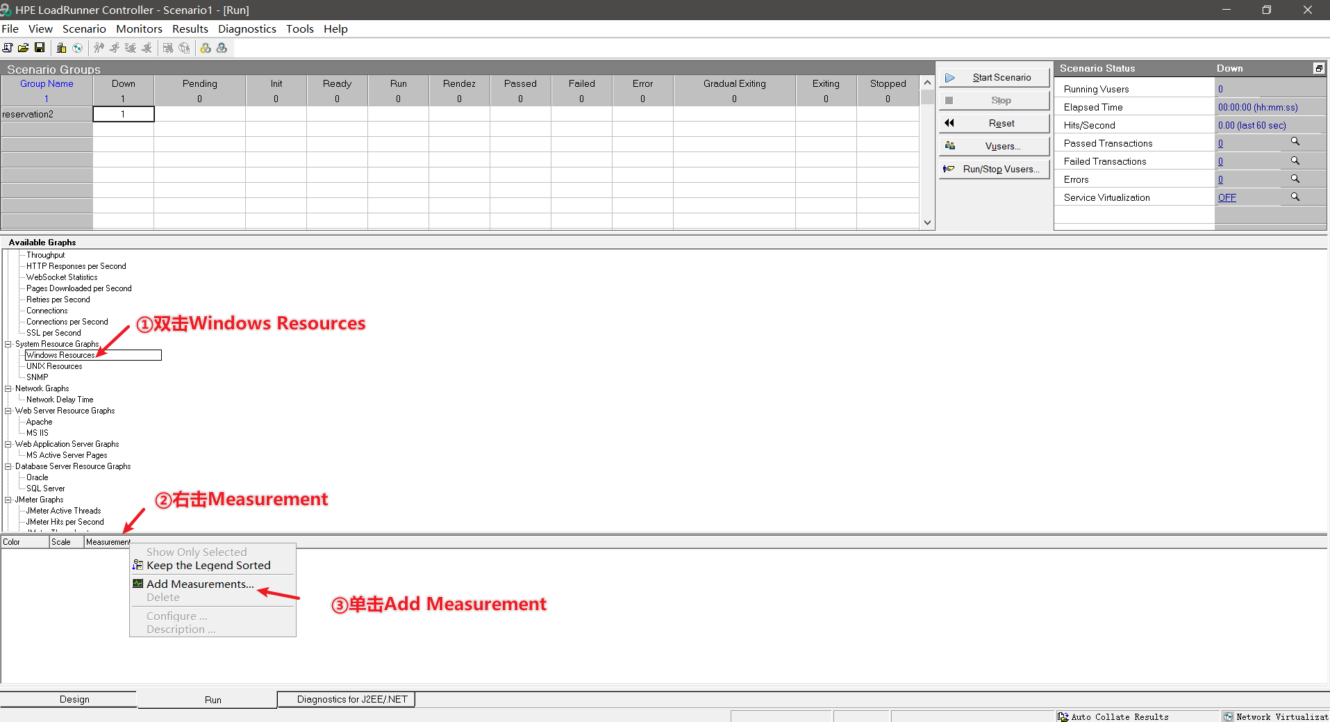Select the Apache graph item

pos(40,422)
